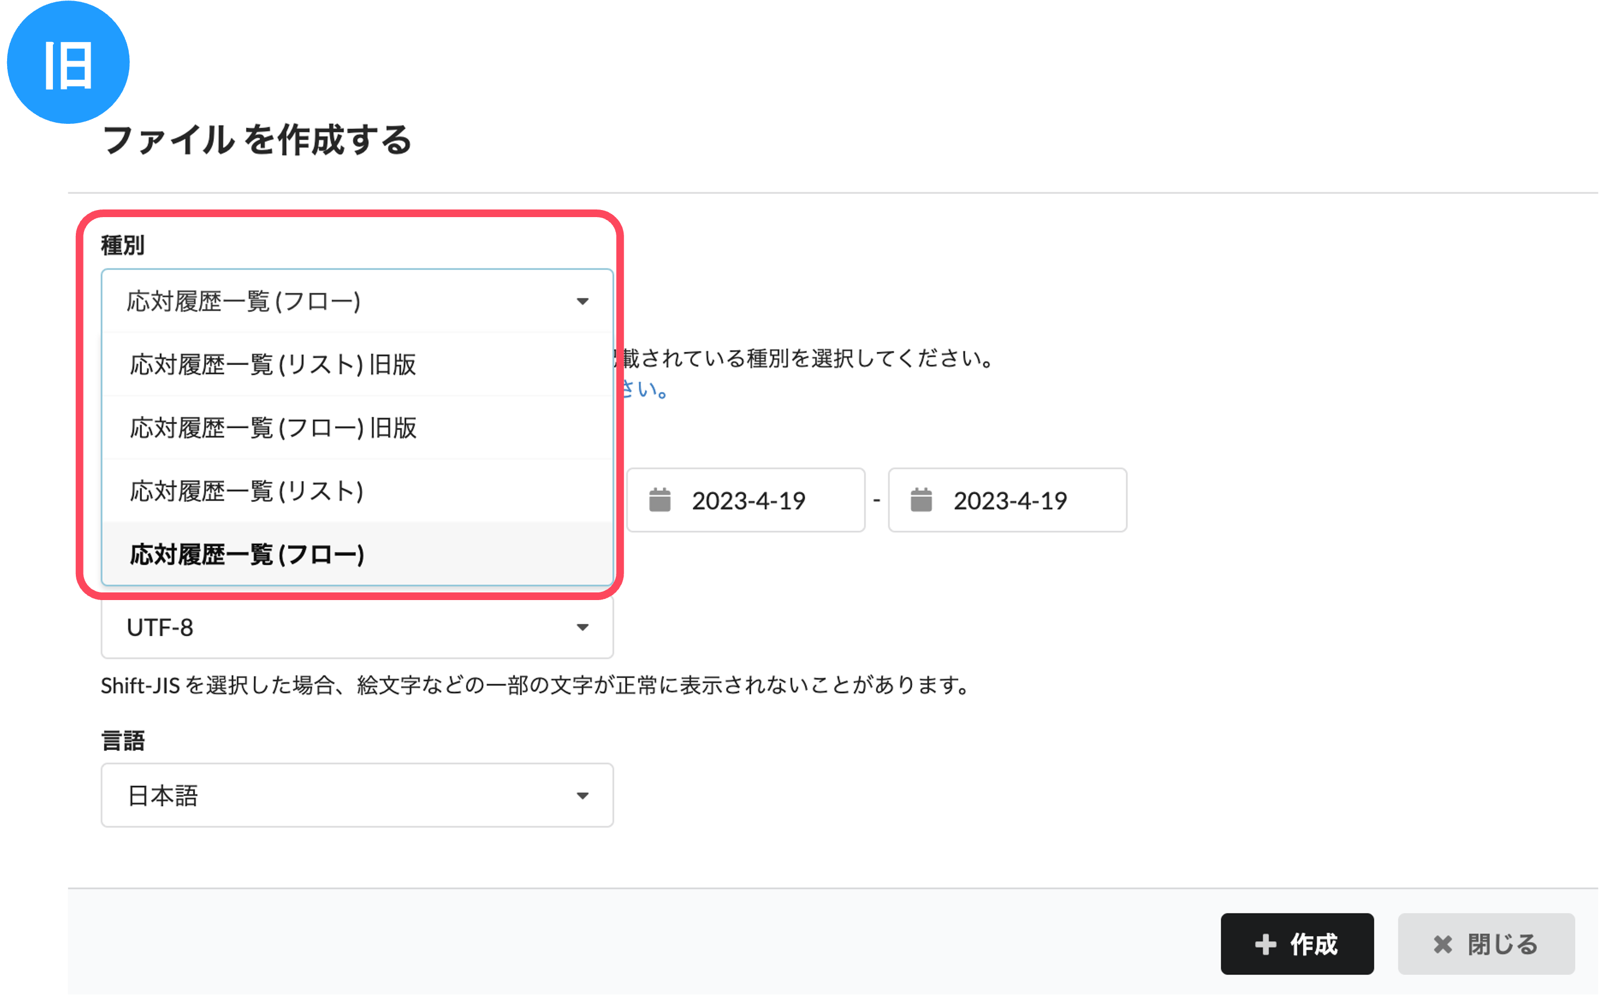Click calendar icon in end date field
This screenshot has height=995, width=1600.
pos(921,500)
